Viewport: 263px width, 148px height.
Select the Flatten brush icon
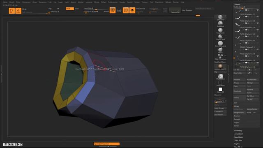pos(220,37)
